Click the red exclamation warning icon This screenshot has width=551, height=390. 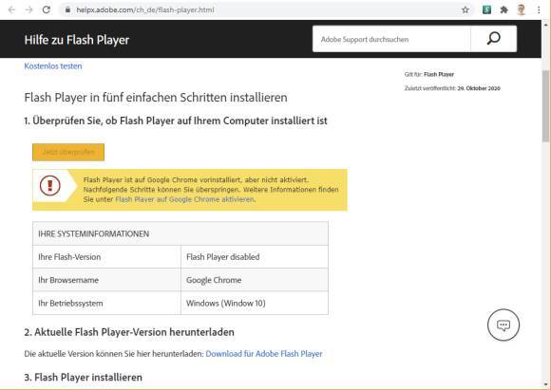click(x=50, y=185)
